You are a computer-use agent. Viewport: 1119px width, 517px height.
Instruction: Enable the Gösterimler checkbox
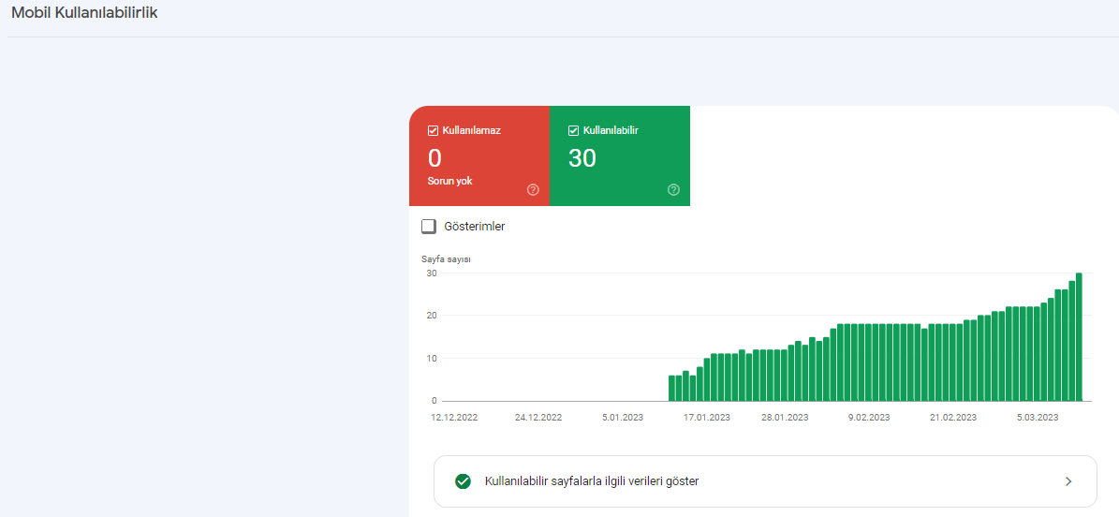point(428,227)
